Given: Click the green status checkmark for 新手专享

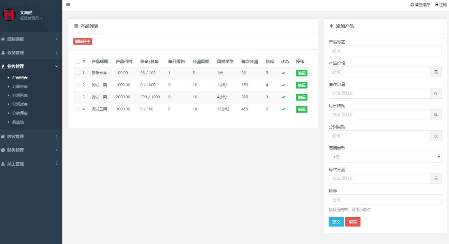Looking at the screenshot, I should [x=283, y=73].
